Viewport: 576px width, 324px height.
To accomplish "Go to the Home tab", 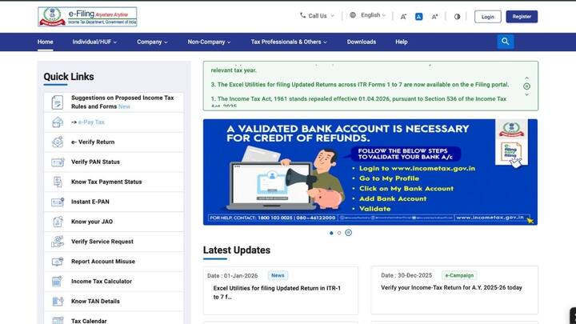I will tap(45, 42).
